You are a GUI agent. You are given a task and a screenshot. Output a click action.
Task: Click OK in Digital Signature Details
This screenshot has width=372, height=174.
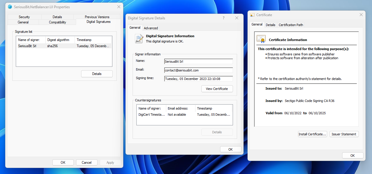coord(231,149)
